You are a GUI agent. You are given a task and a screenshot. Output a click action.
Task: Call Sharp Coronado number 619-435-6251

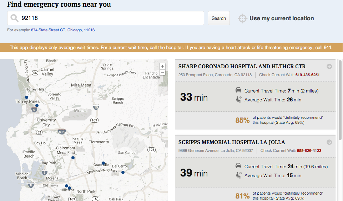tap(307, 75)
